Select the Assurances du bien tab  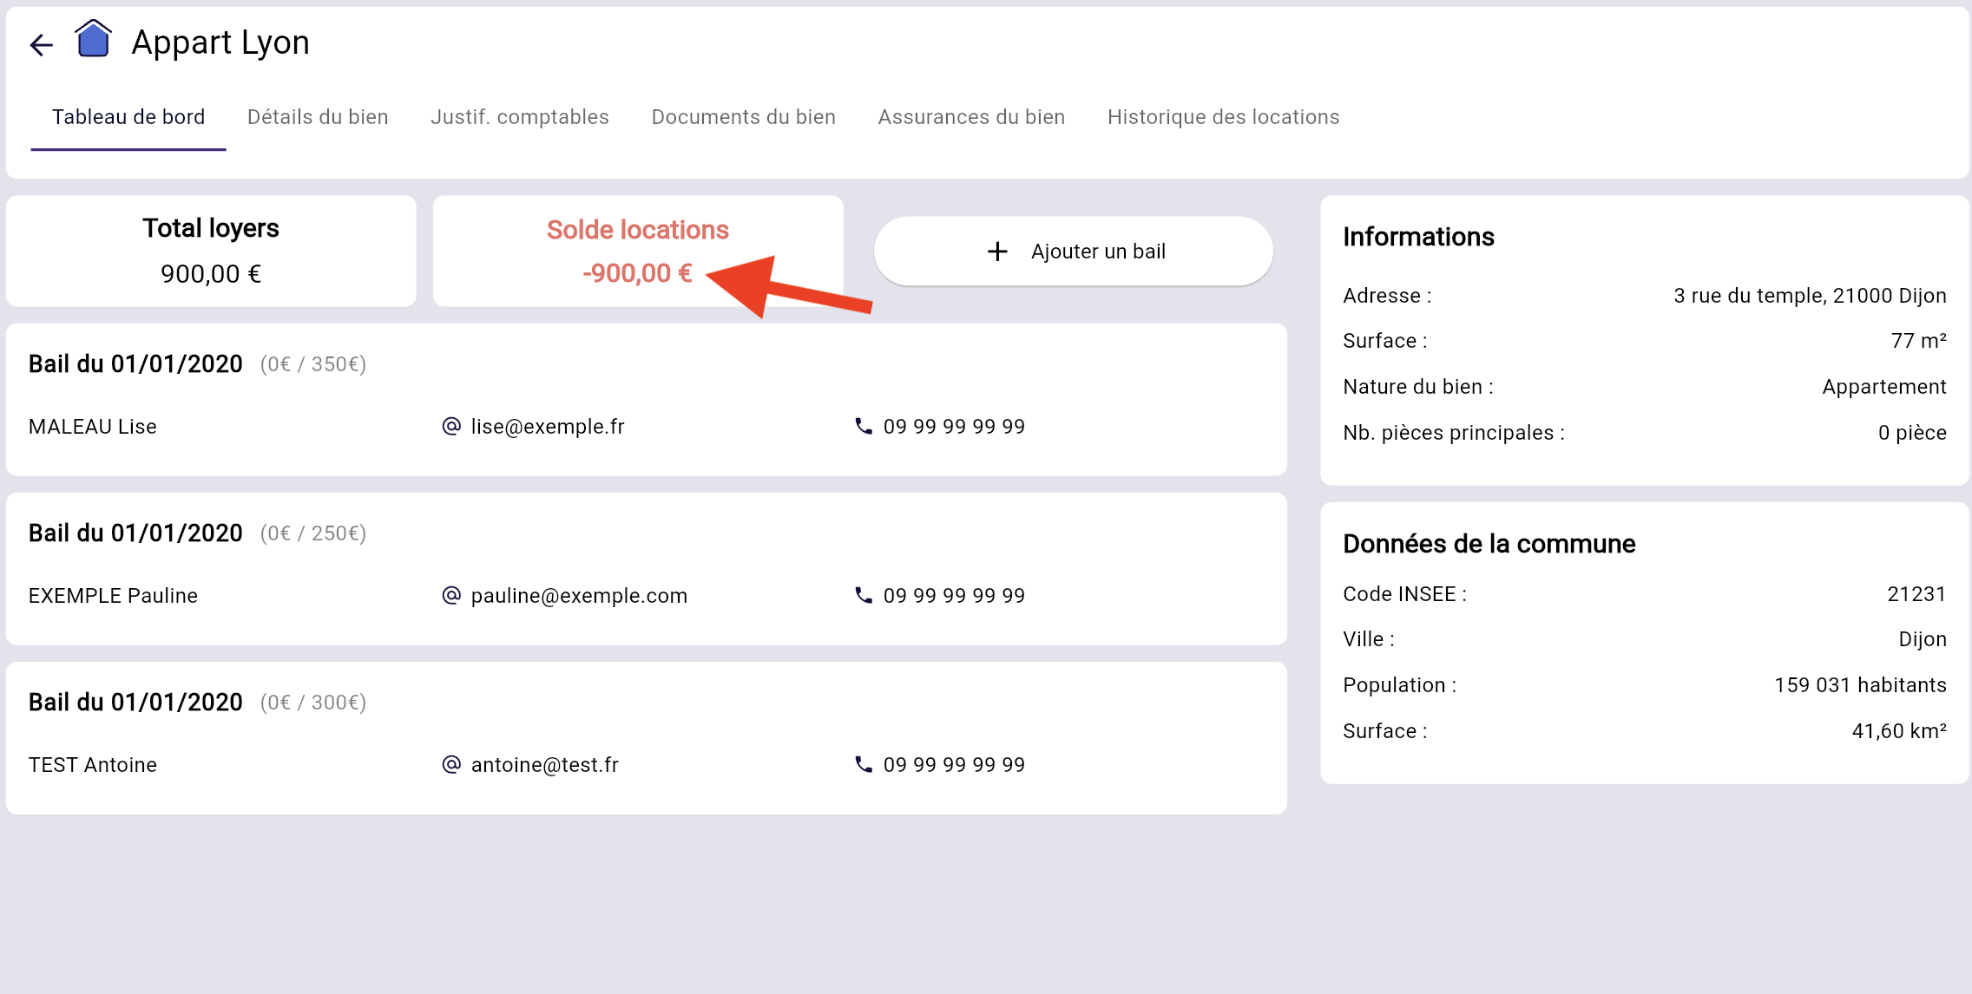pos(971,117)
